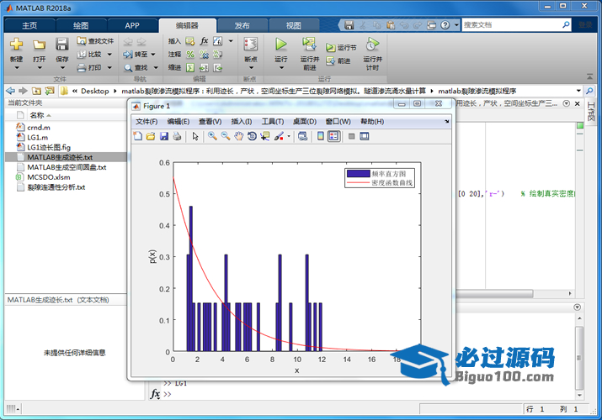Toggle the Zoom In tool in Figure 1
The height and width of the screenshot is (420, 602).
coord(212,136)
